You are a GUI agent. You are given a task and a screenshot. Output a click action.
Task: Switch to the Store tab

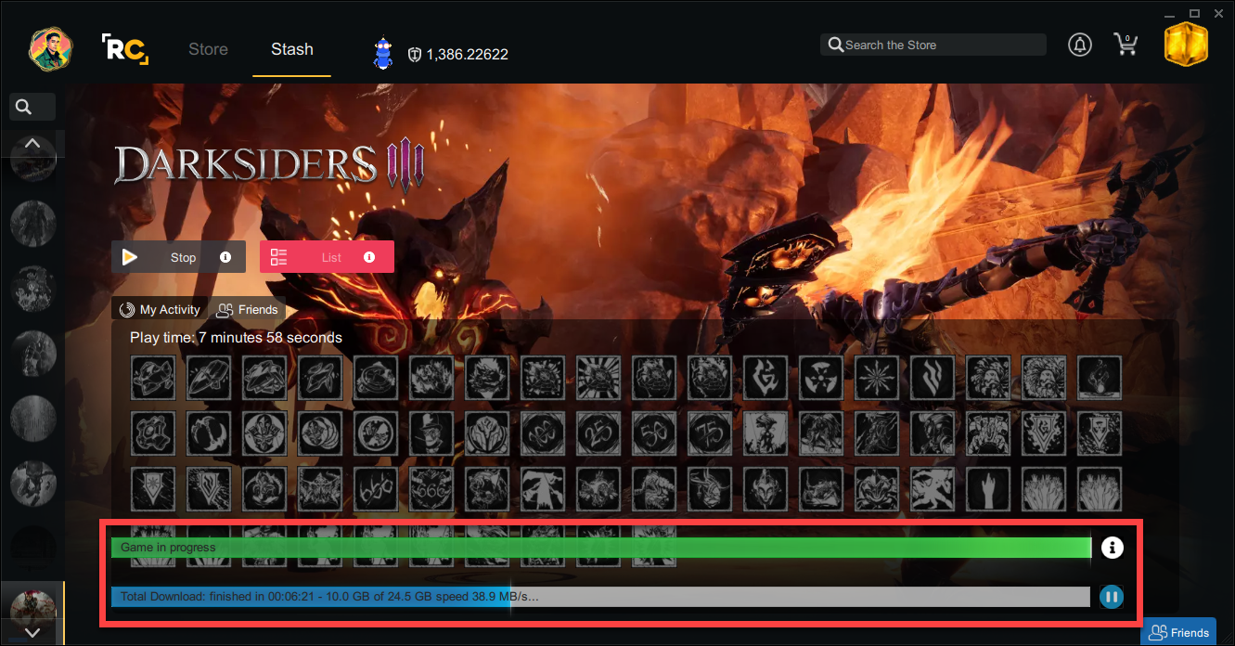click(x=208, y=49)
